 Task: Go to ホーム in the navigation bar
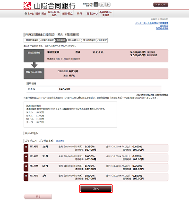tap(29, 14)
